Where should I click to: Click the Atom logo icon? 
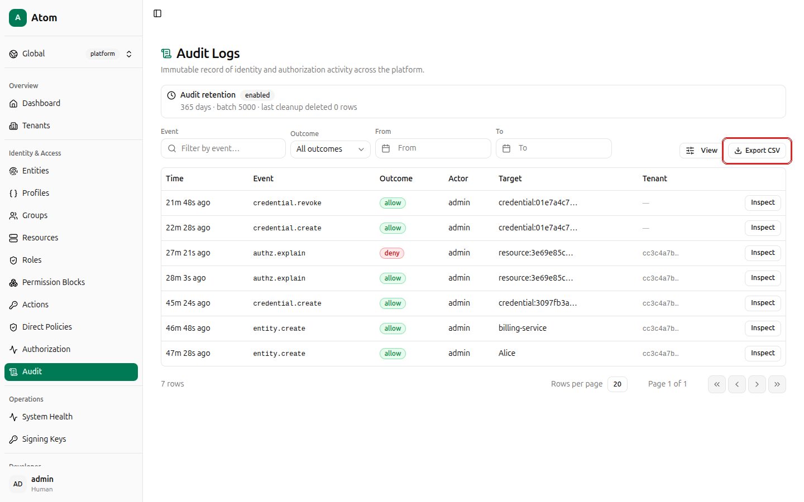click(18, 18)
